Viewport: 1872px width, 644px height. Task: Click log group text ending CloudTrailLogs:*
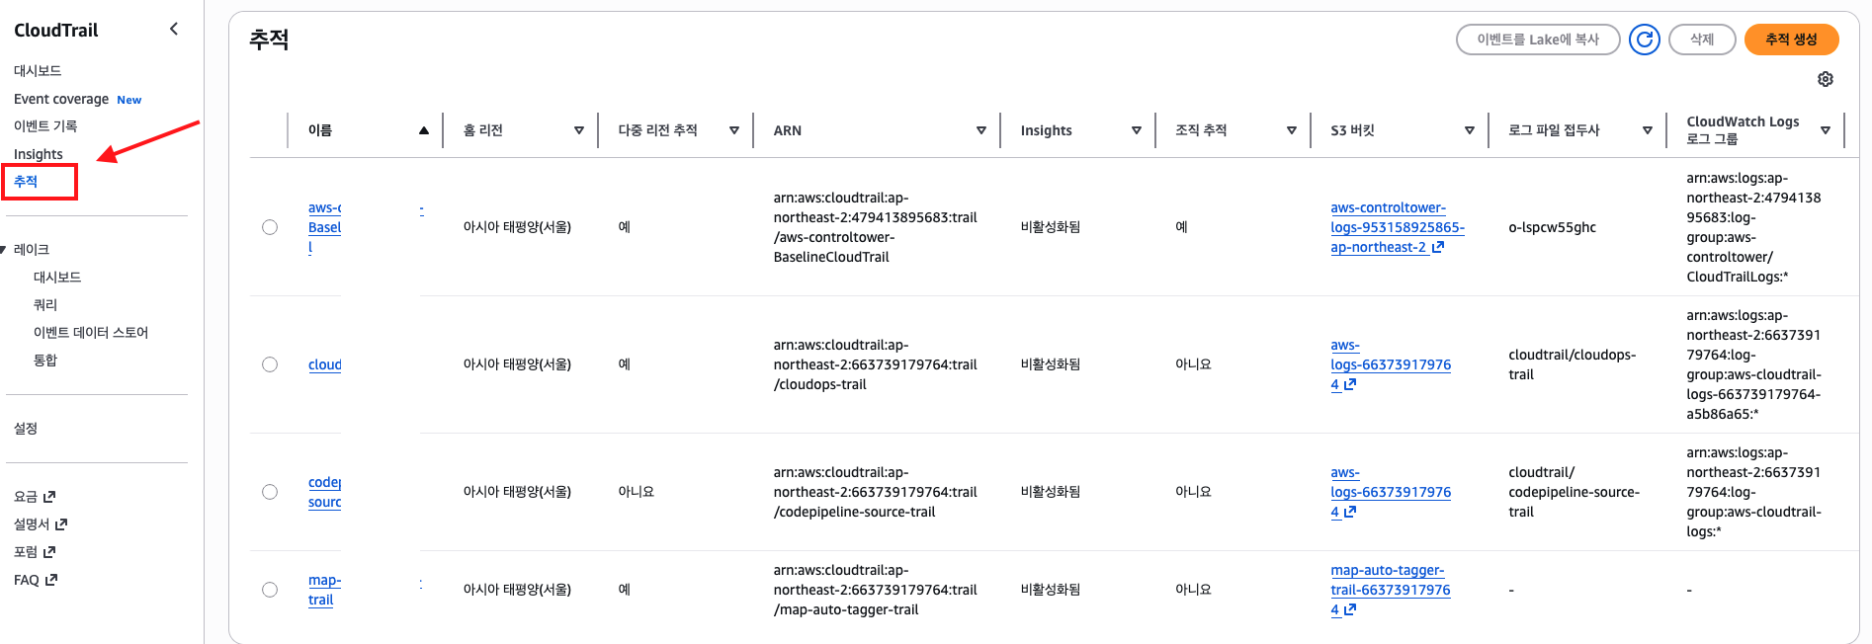click(1753, 227)
